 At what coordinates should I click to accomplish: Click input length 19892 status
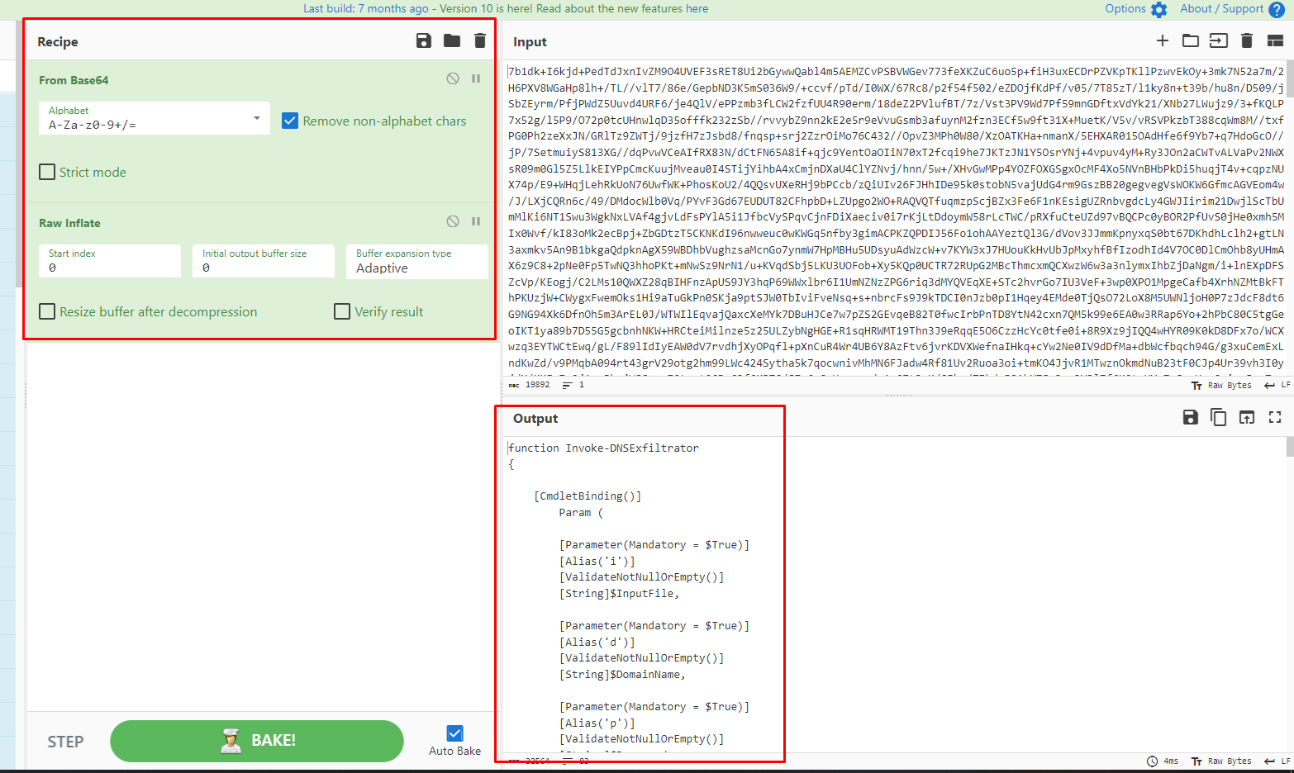pyautogui.click(x=530, y=385)
